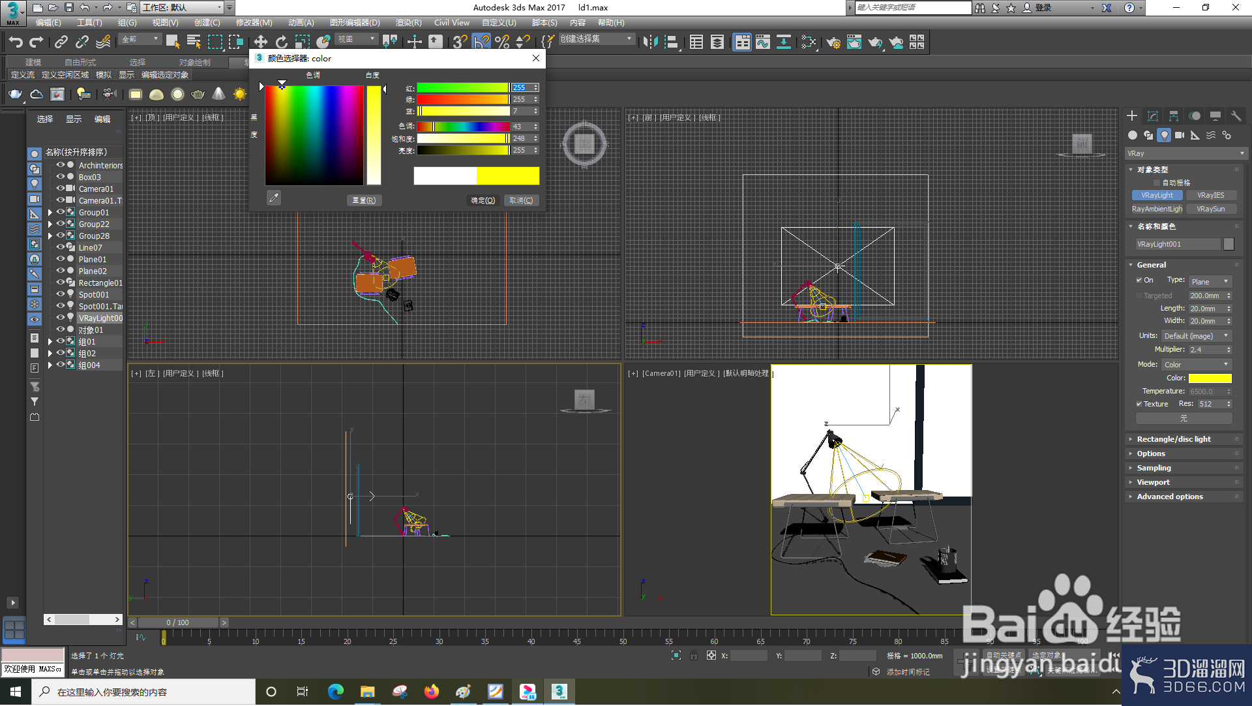Click the Mirror tool icon
The image size is (1252, 706).
click(650, 42)
